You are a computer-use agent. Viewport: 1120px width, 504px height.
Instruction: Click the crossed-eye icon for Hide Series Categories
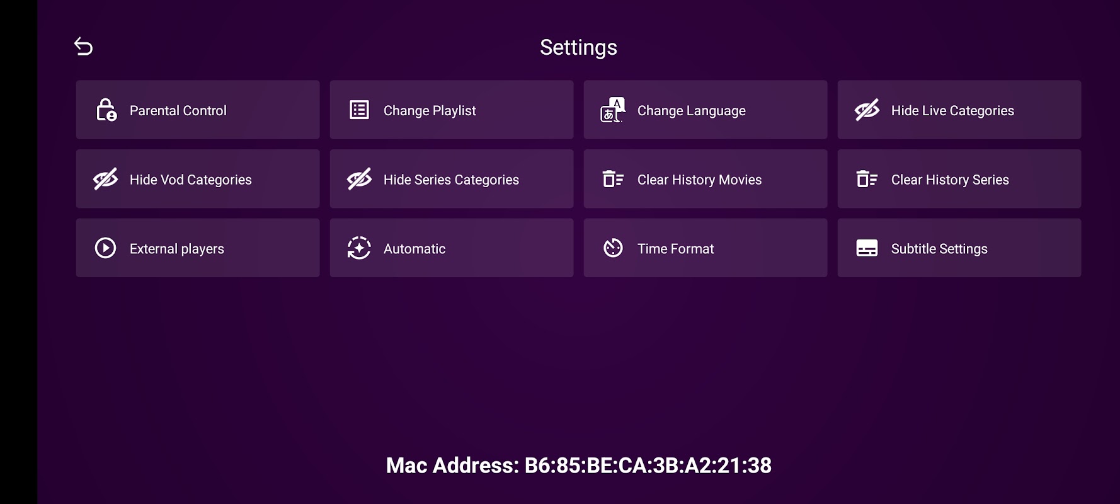click(x=359, y=179)
